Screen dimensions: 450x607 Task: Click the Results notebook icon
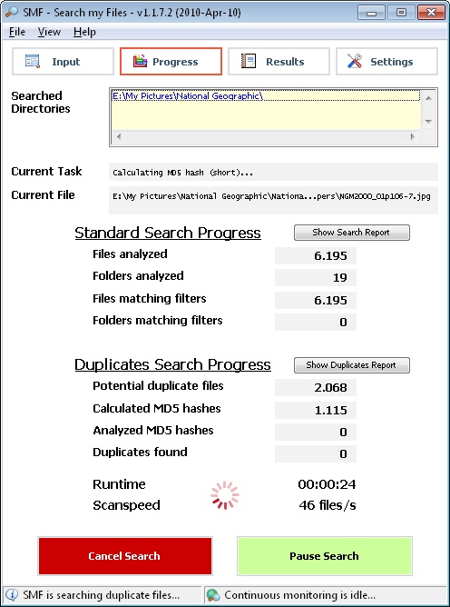pyautogui.click(x=249, y=61)
